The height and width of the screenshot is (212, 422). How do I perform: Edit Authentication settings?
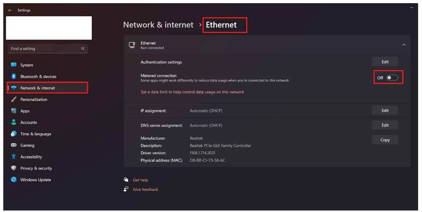[x=385, y=62]
